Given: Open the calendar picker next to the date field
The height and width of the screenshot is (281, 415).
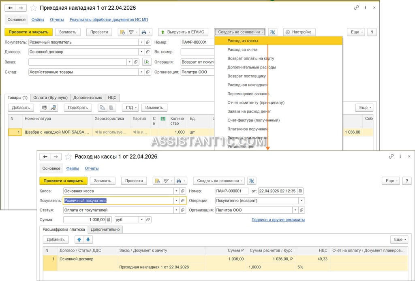Looking at the screenshot, I should (300, 191).
